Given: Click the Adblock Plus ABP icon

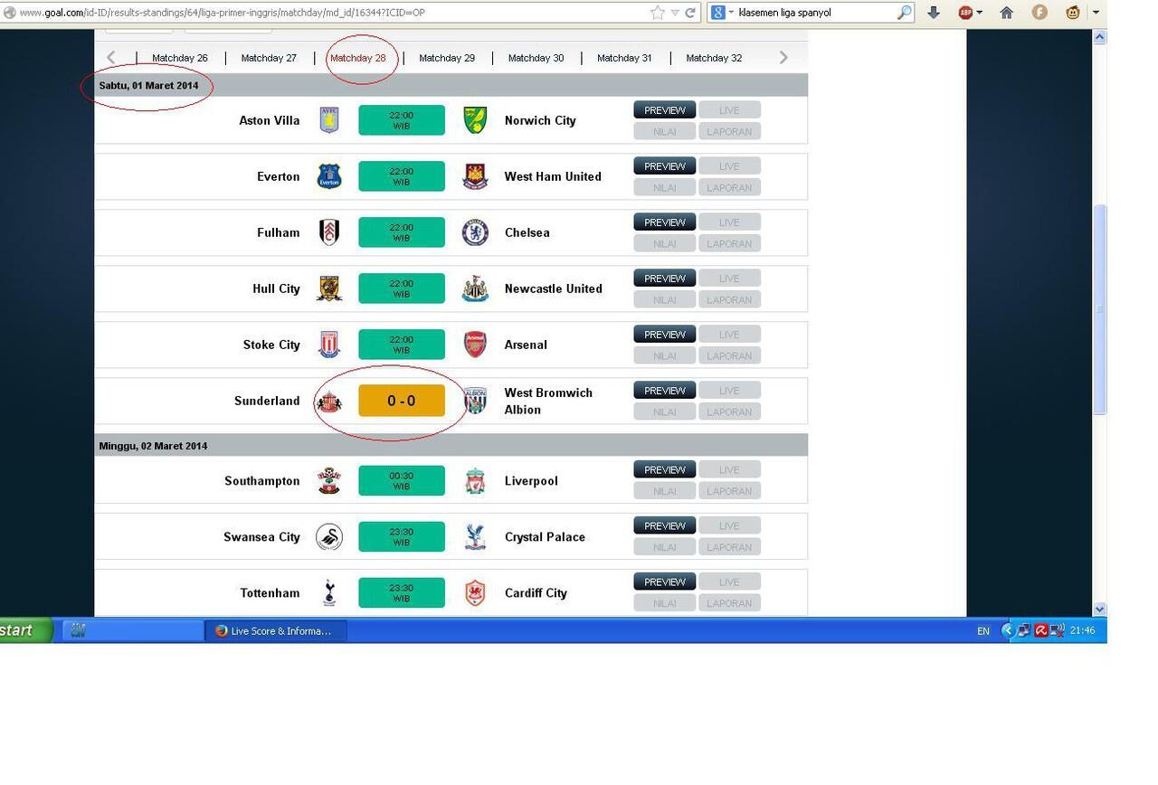Looking at the screenshot, I should click(x=965, y=13).
